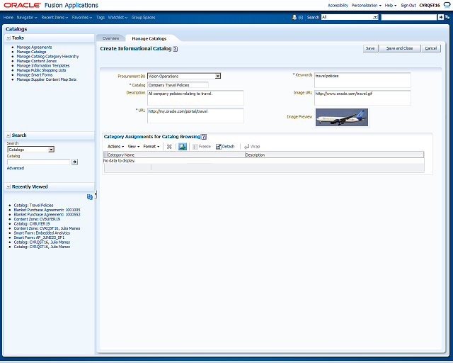Open the Personalization menu
The height and width of the screenshot is (363, 453).
[367, 5]
